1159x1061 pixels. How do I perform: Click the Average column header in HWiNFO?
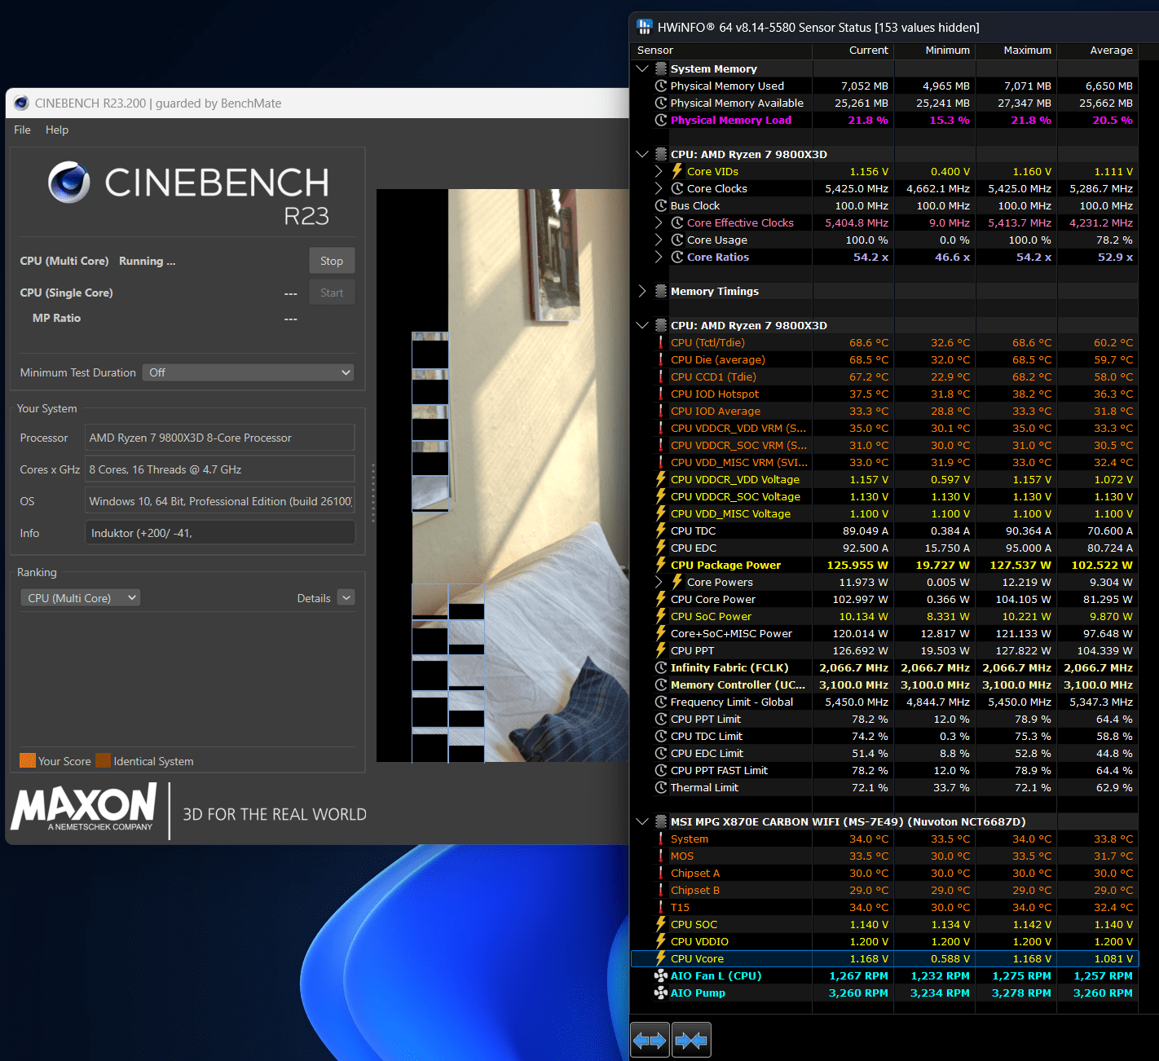[1098, 50]
